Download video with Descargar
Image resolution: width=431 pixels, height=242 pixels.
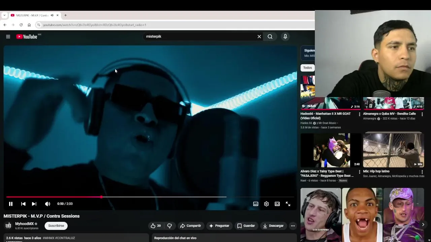pos(273,226)
